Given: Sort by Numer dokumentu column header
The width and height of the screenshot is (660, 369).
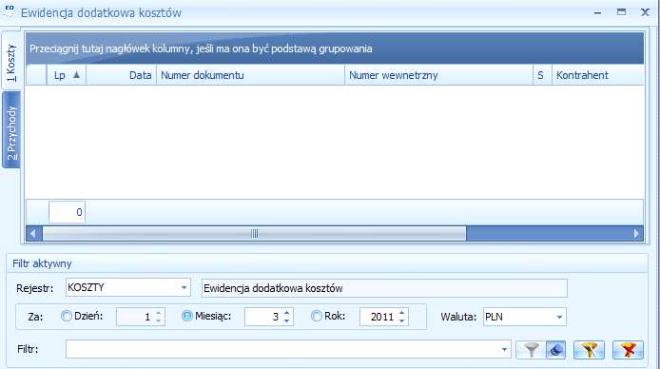Looking at the screenshot, I should click(250, 75).
